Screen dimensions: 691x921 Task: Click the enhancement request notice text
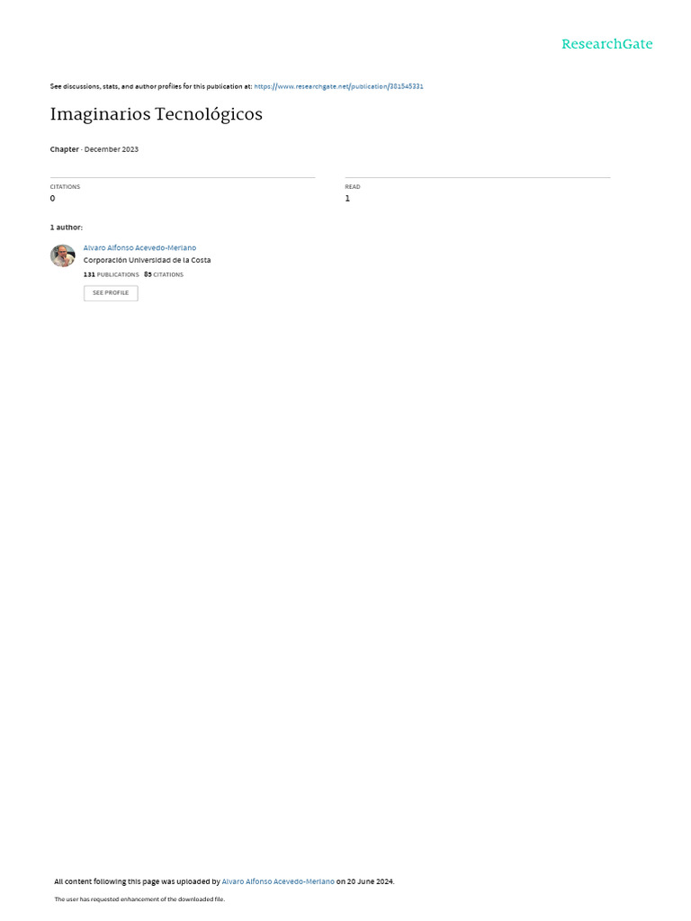click(x=139, y=899)
